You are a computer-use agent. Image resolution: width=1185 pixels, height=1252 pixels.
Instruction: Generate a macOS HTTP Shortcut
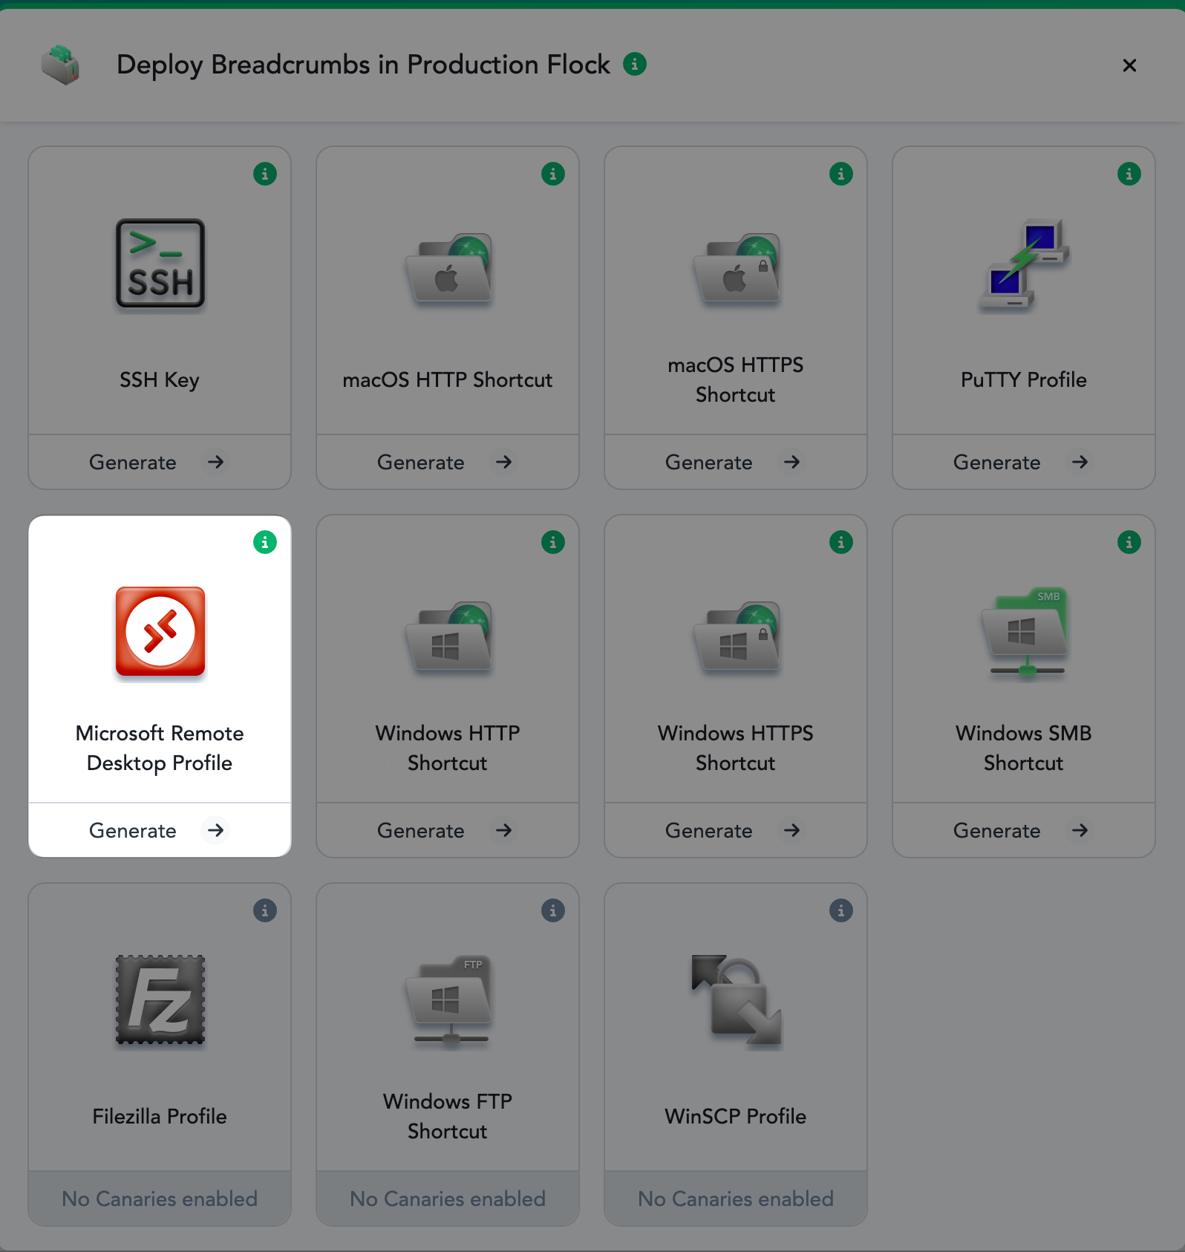coord(448,462)
